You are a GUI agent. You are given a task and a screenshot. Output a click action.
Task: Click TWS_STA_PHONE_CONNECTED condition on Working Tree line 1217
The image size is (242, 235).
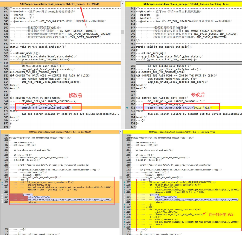180,182
